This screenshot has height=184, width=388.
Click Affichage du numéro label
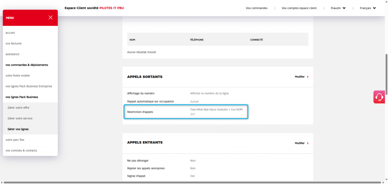pyautogui.click(x=141, y=93)
